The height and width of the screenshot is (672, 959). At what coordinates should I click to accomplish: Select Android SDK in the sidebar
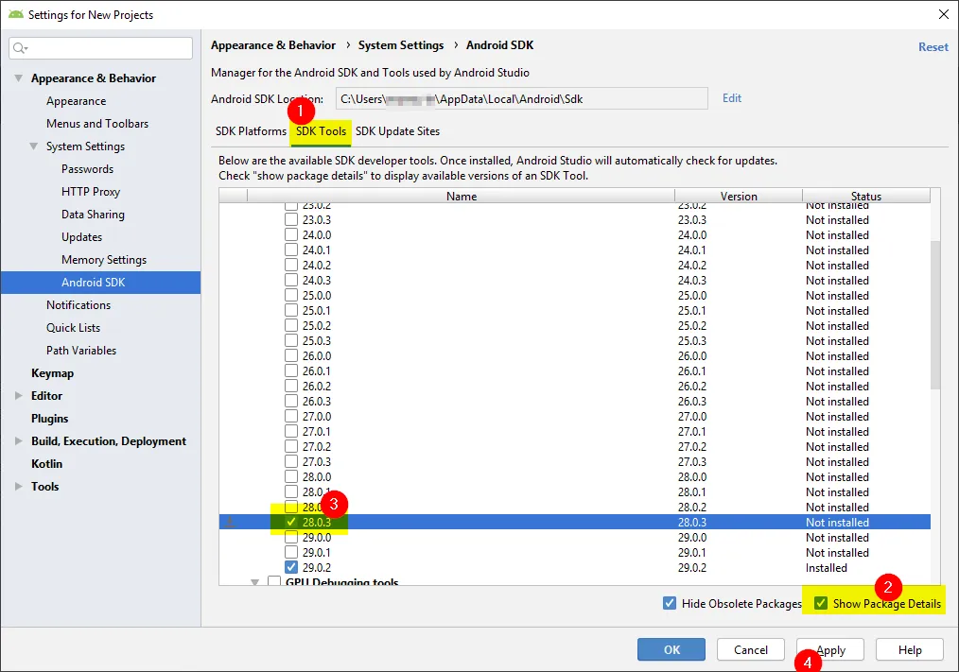pyautogui.click(x=101, y=283)
